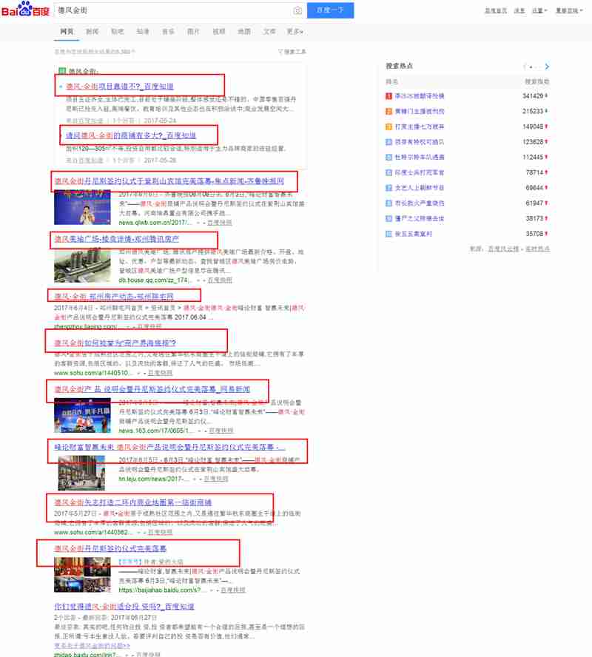The height and width of the screenshot is (657, 592).
Task: Click the search box containing 德风金街
Action: (170, 10)
